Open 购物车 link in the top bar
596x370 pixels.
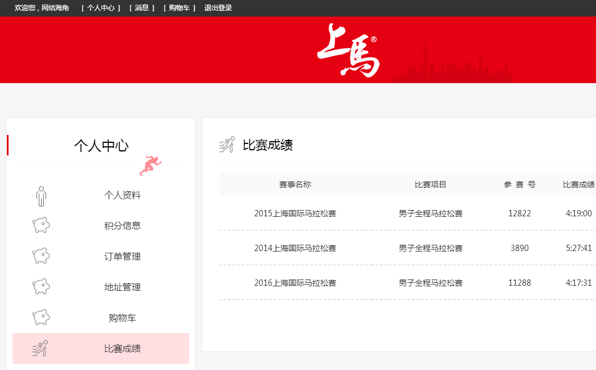[179, 8]
